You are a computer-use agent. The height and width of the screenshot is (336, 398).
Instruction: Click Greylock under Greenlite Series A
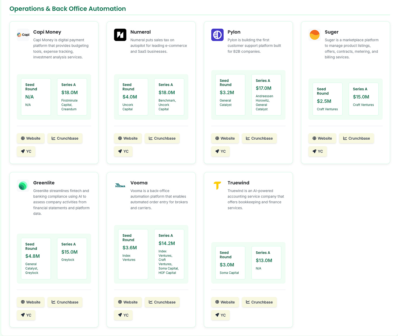[68, 260]
